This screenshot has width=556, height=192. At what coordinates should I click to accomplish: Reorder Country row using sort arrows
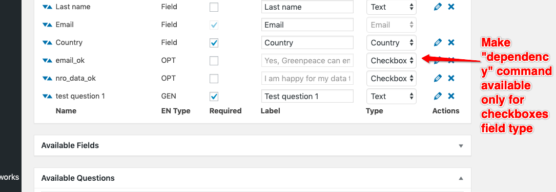(47, 42)
